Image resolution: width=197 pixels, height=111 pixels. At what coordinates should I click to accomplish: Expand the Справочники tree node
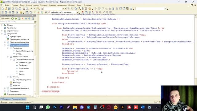coord(2,31)
